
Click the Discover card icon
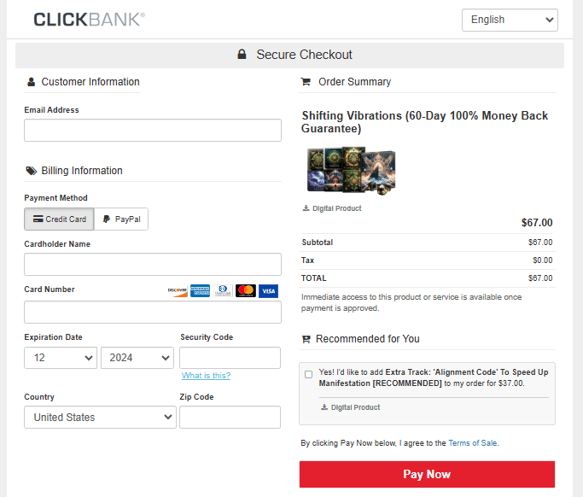(x=178, y=290)
